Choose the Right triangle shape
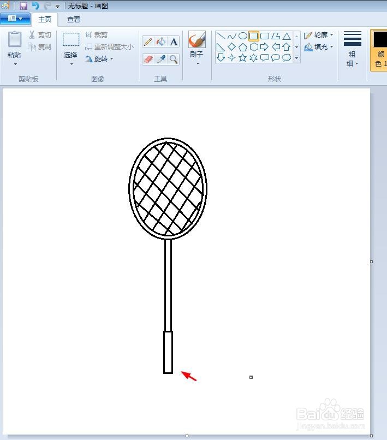Viewport: 387px width, 440px height. [221, 47]
